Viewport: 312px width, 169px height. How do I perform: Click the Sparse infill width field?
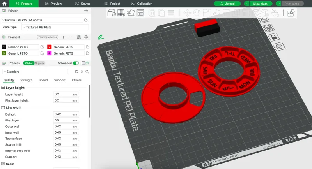coord(66,144)
